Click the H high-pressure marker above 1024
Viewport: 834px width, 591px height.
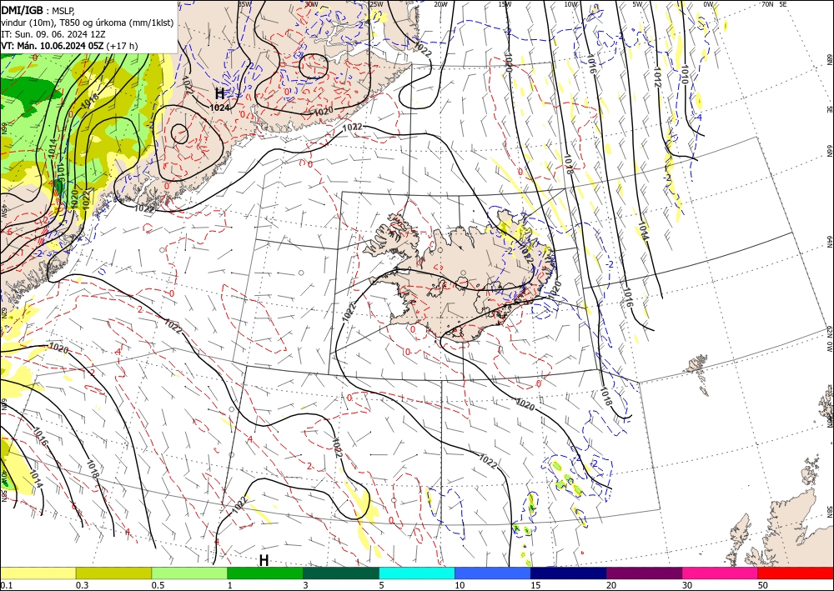219,94
